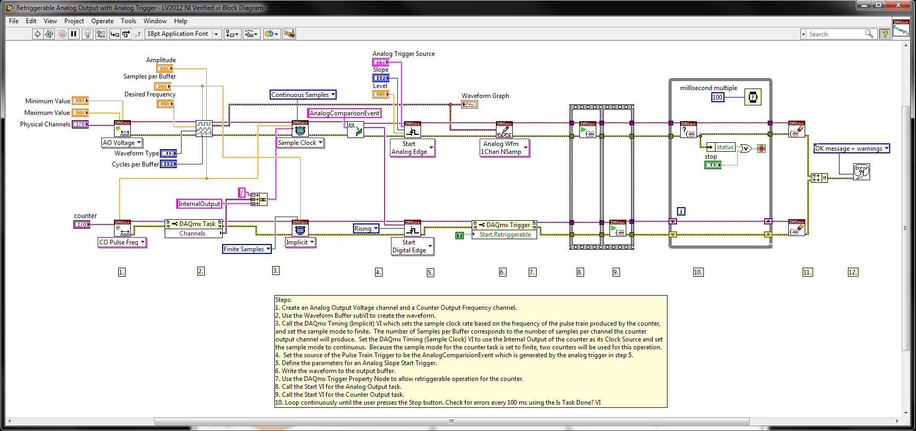This screenshot has width=916, height=431.
Task: Select the DAQmx Timing Sample Clock VI icon
Action: [300, 129]
